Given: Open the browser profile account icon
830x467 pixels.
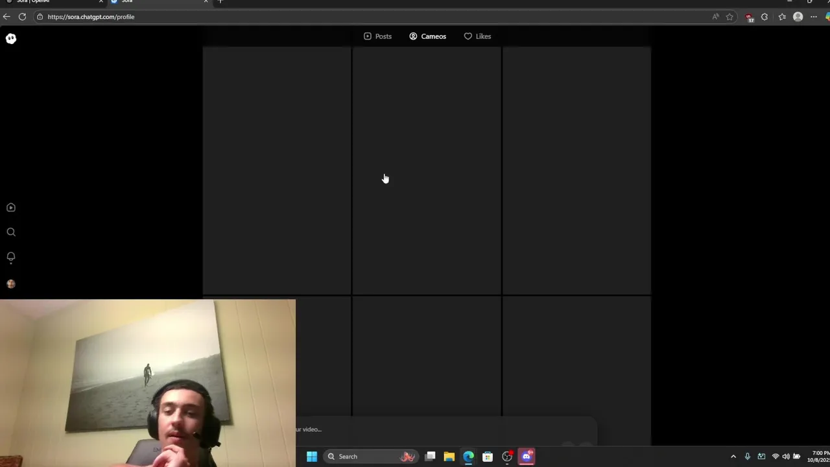Looking at the screenshot, I should tap(798, 17).
